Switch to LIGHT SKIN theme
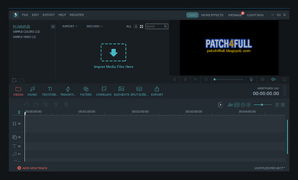Screen dimensions: 298x180 tap(255, 15)
